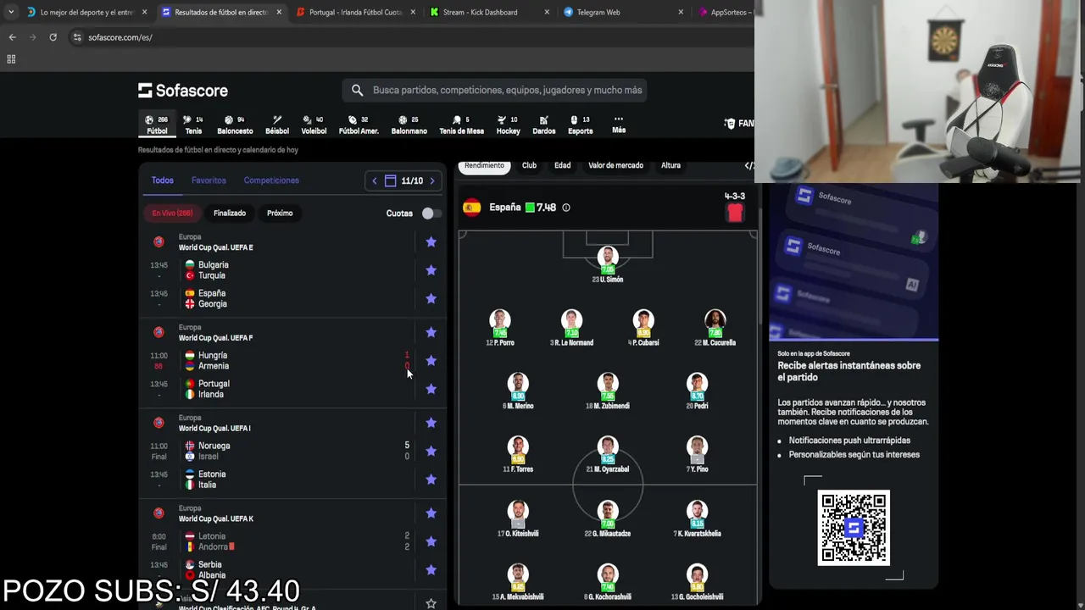Toggle favorite star for España vs Georgia
Screen dimensions: 1085x610
431,298
